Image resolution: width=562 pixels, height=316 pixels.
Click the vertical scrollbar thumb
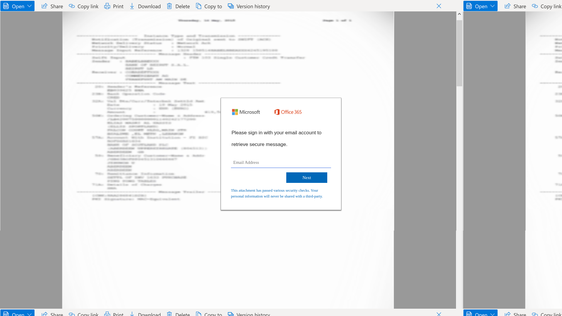459,53
